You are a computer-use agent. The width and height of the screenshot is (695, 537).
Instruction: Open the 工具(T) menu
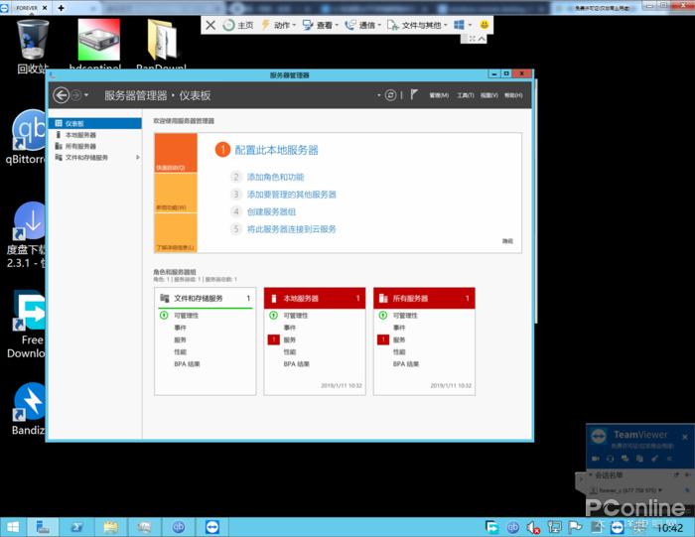click(x=465, y=96)
